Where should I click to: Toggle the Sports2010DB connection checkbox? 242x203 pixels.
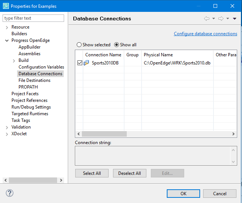(x=80, y=63)
